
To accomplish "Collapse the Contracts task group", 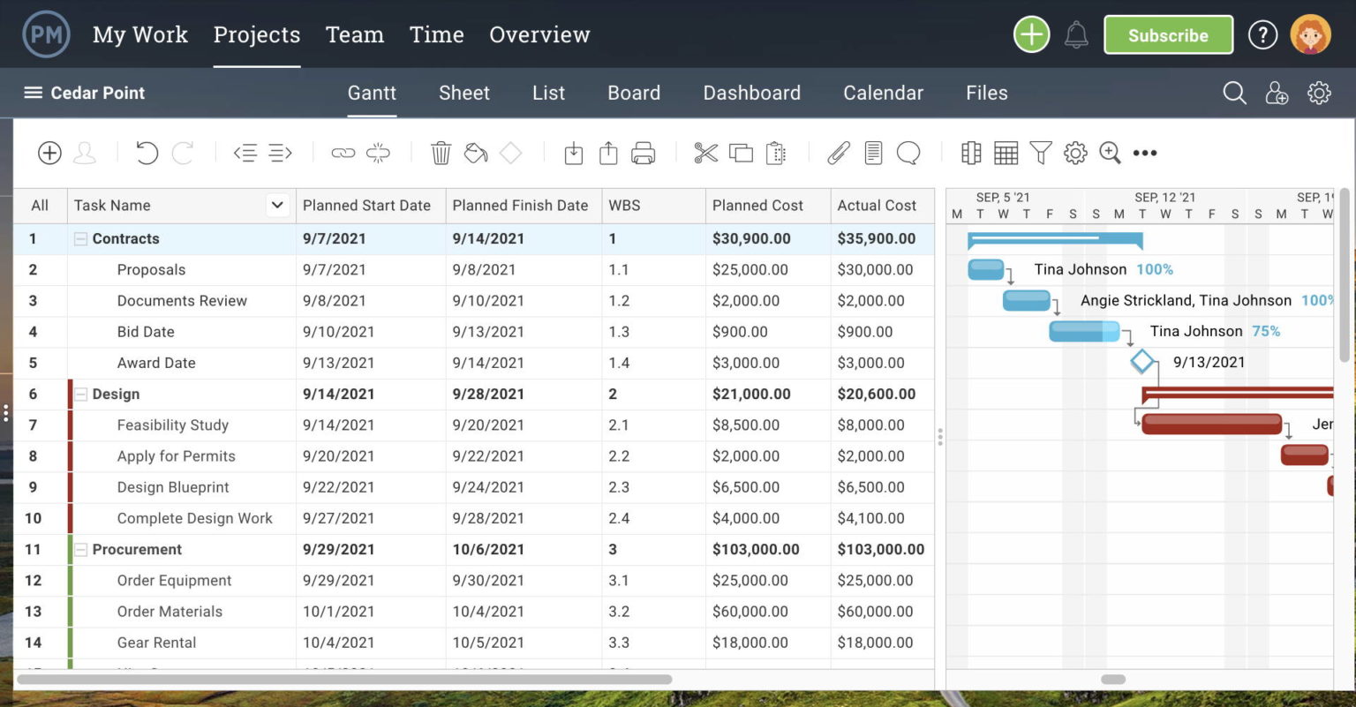I will 80,239.
